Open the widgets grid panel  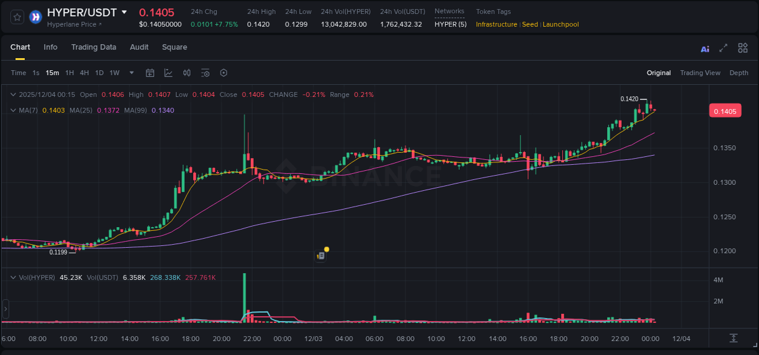[743, 47]
